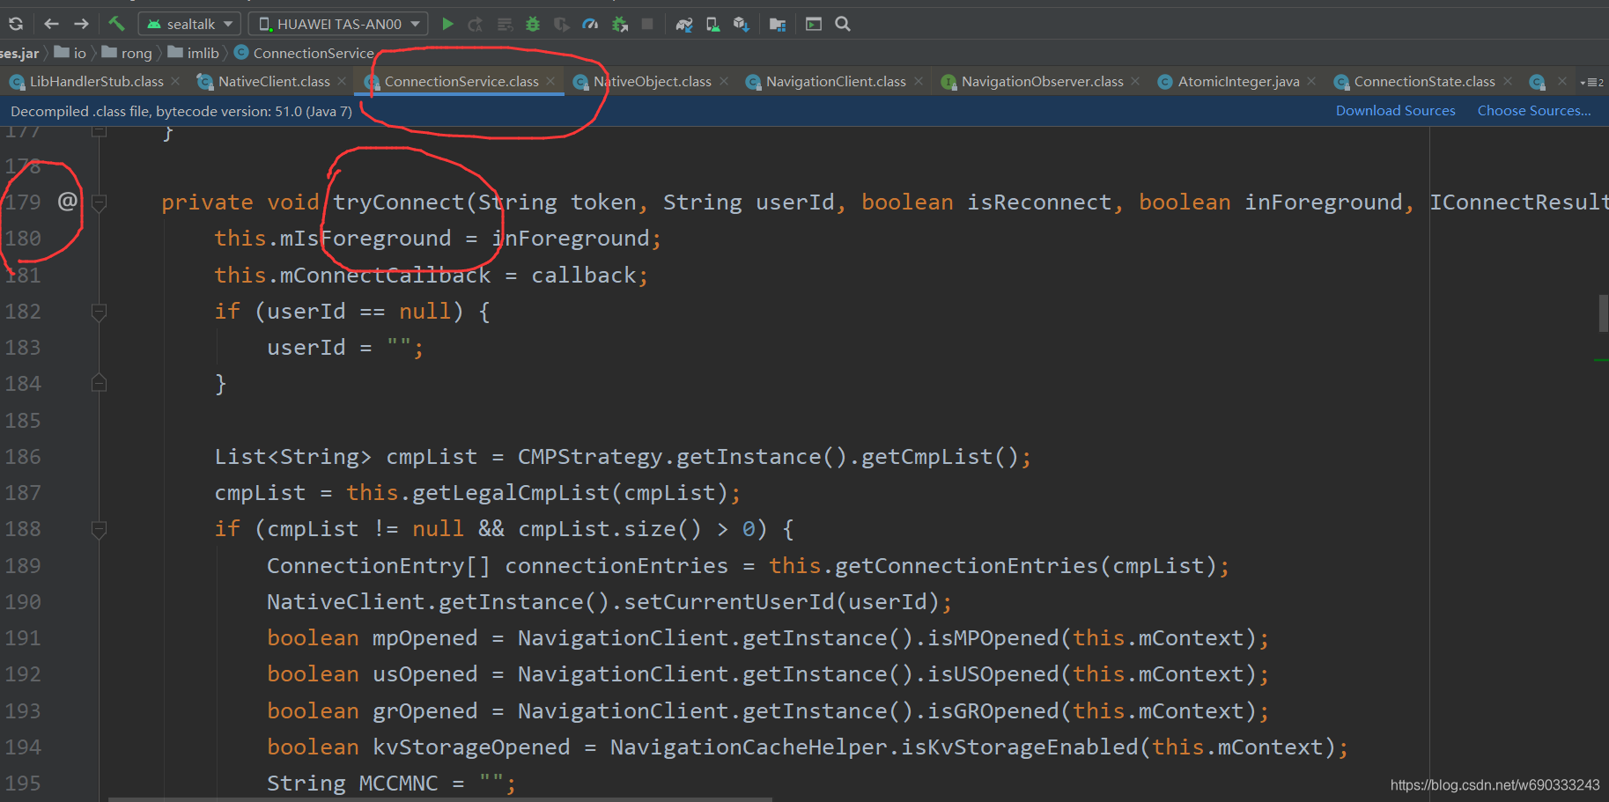Close the NativeClient.class tab
This screenshot has height=802, width=1609.
coord(342,81)
